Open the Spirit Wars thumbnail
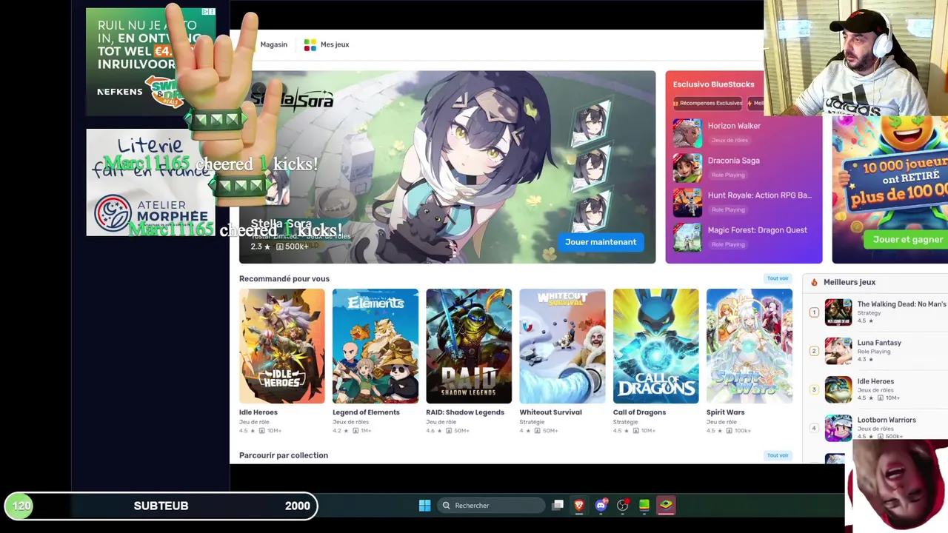 (x=749, y=346)
